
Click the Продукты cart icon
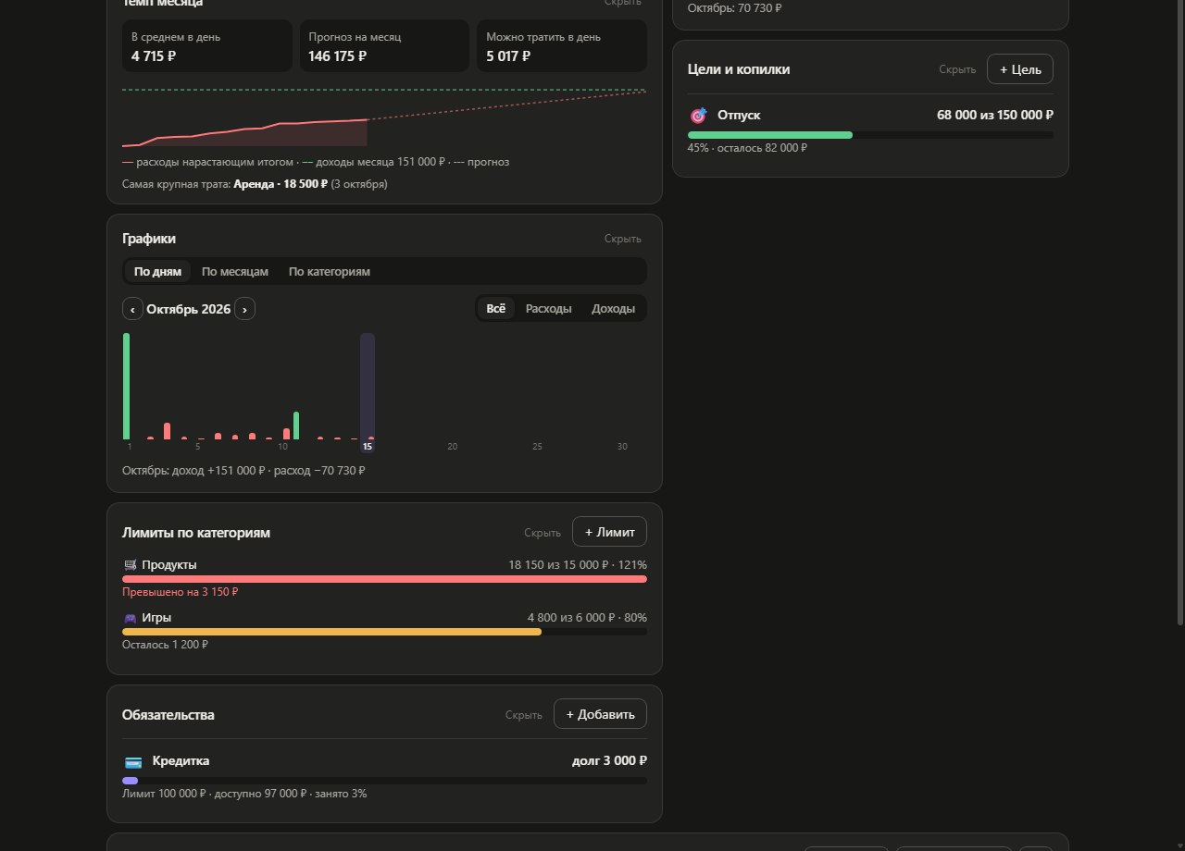(130, 565)
